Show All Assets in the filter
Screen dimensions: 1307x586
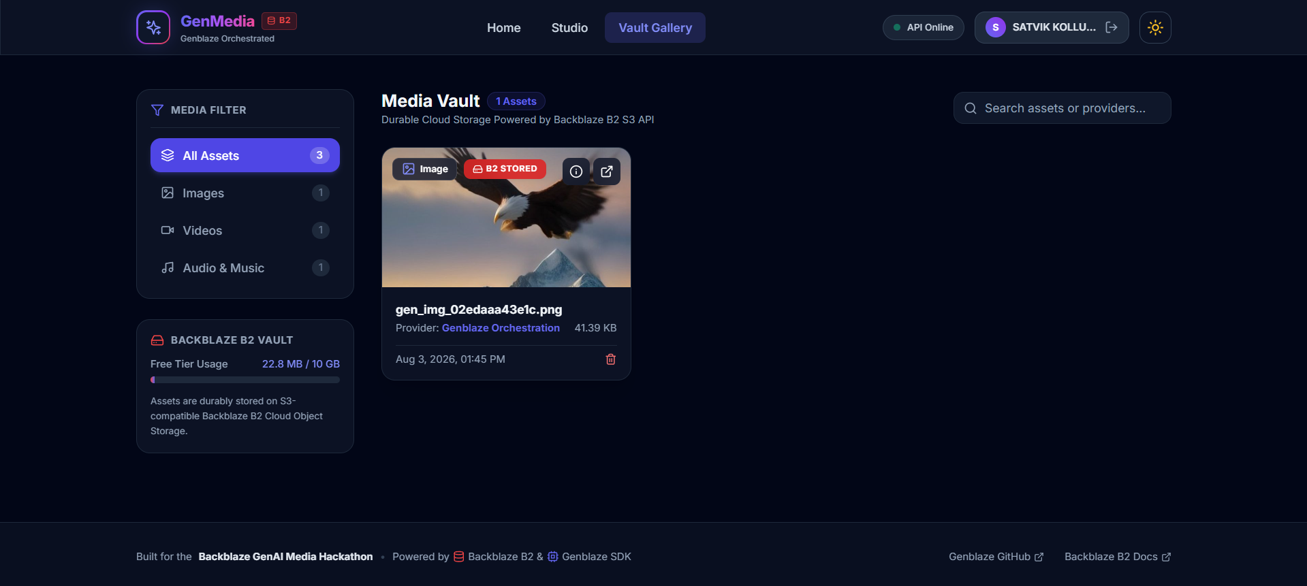click(245, 155)
